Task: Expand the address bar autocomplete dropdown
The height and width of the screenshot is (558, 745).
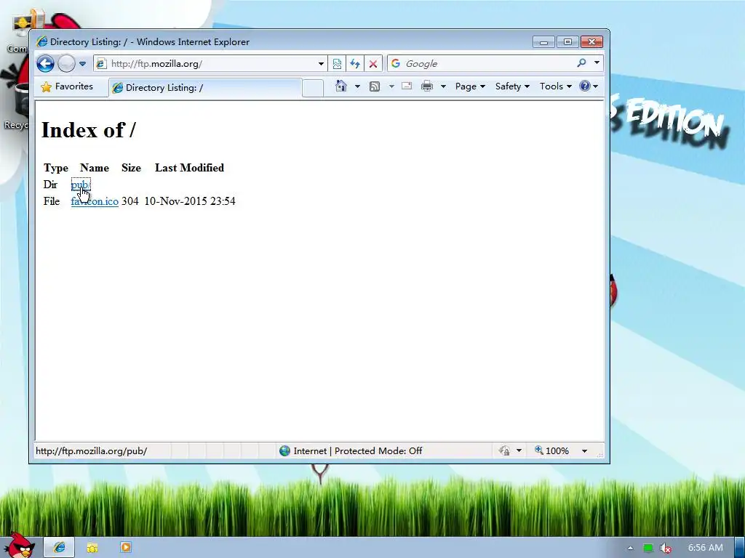Action: (321, 64)
